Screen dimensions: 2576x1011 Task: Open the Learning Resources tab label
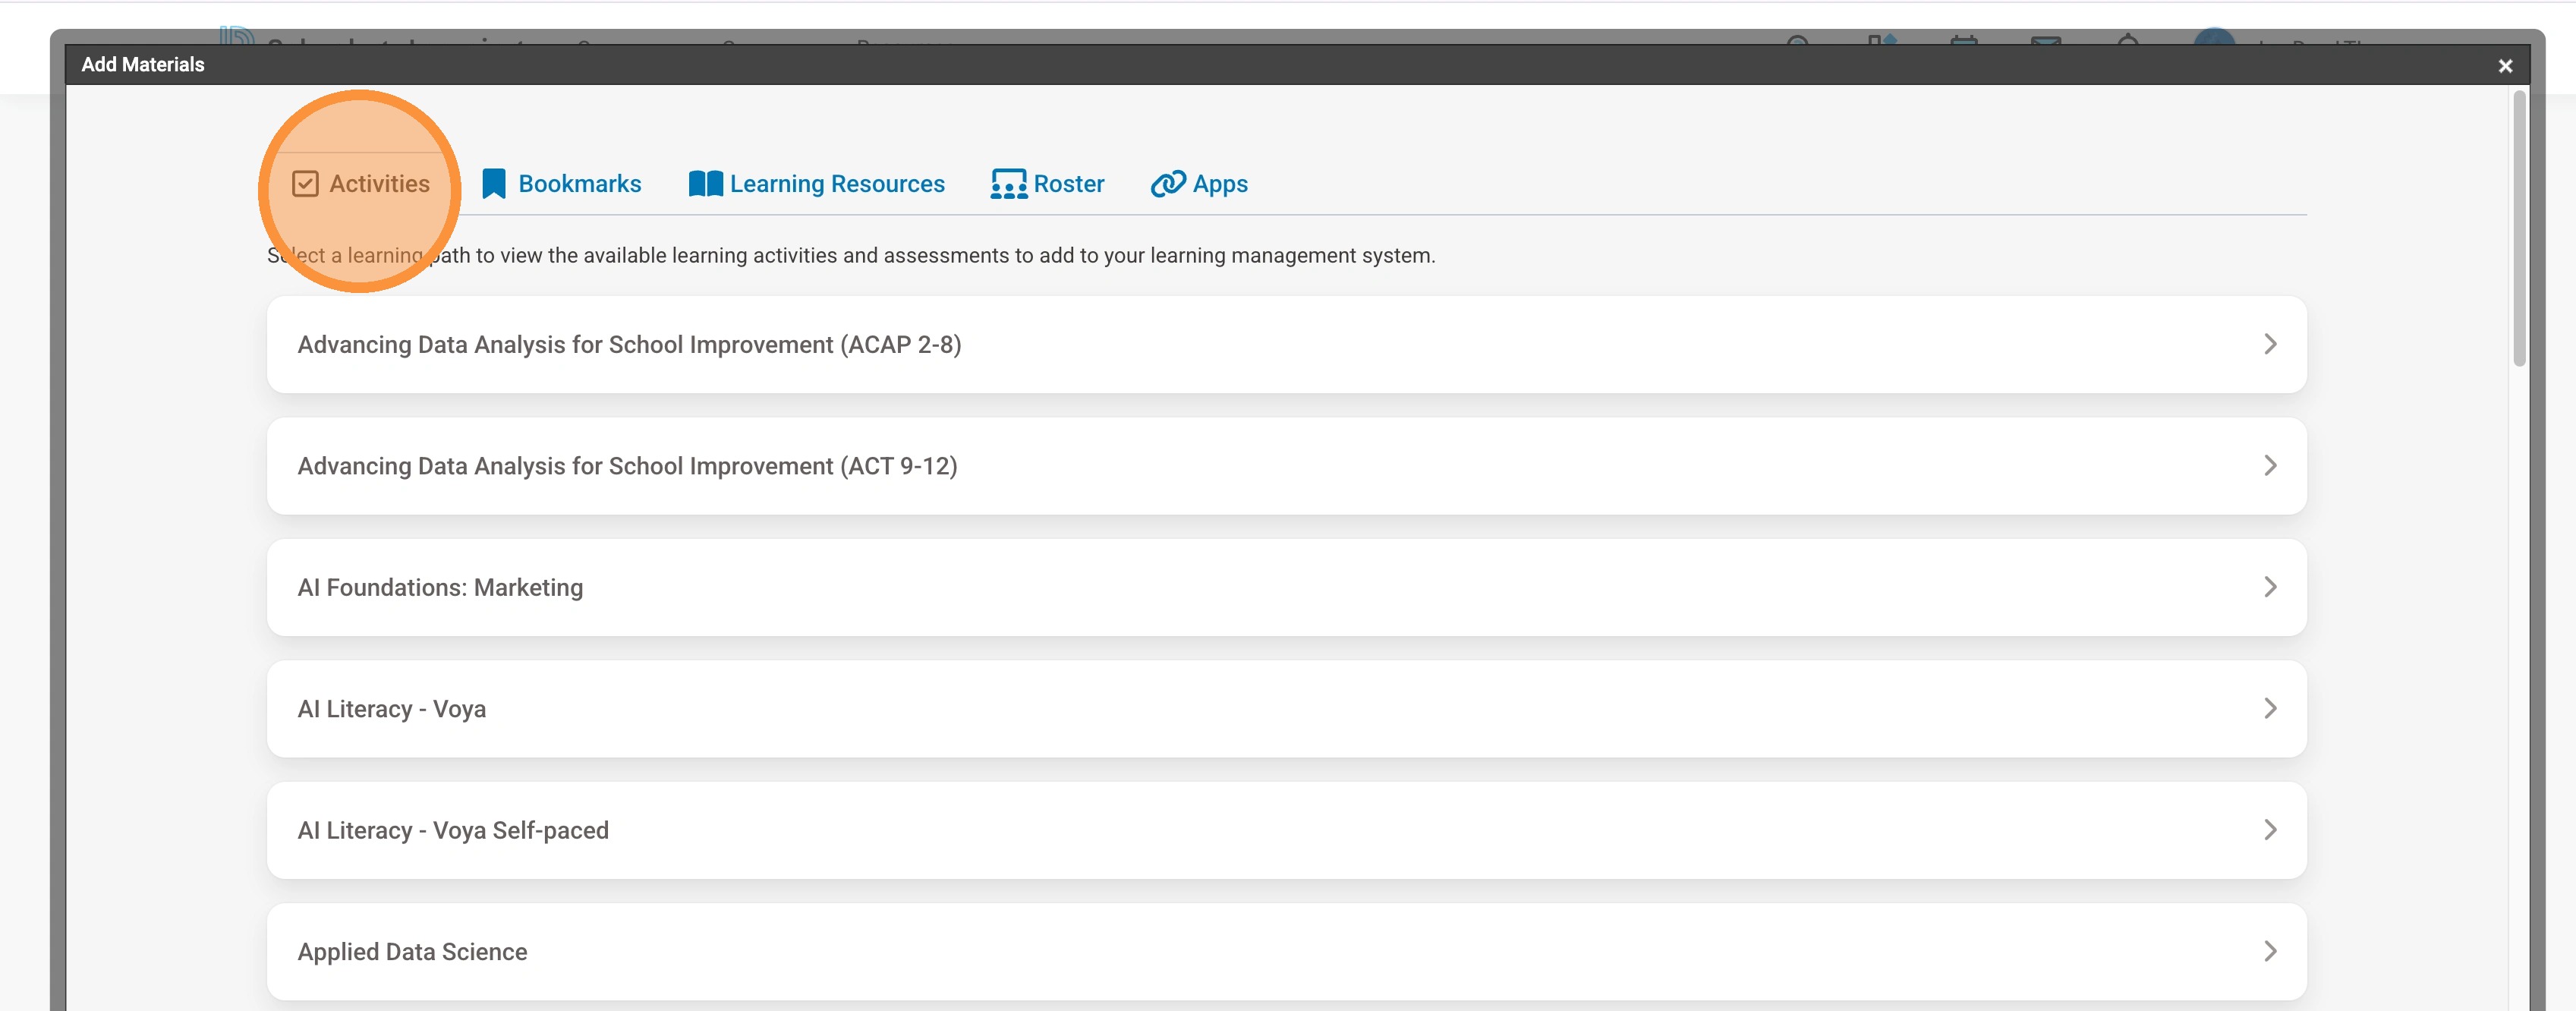836,184
